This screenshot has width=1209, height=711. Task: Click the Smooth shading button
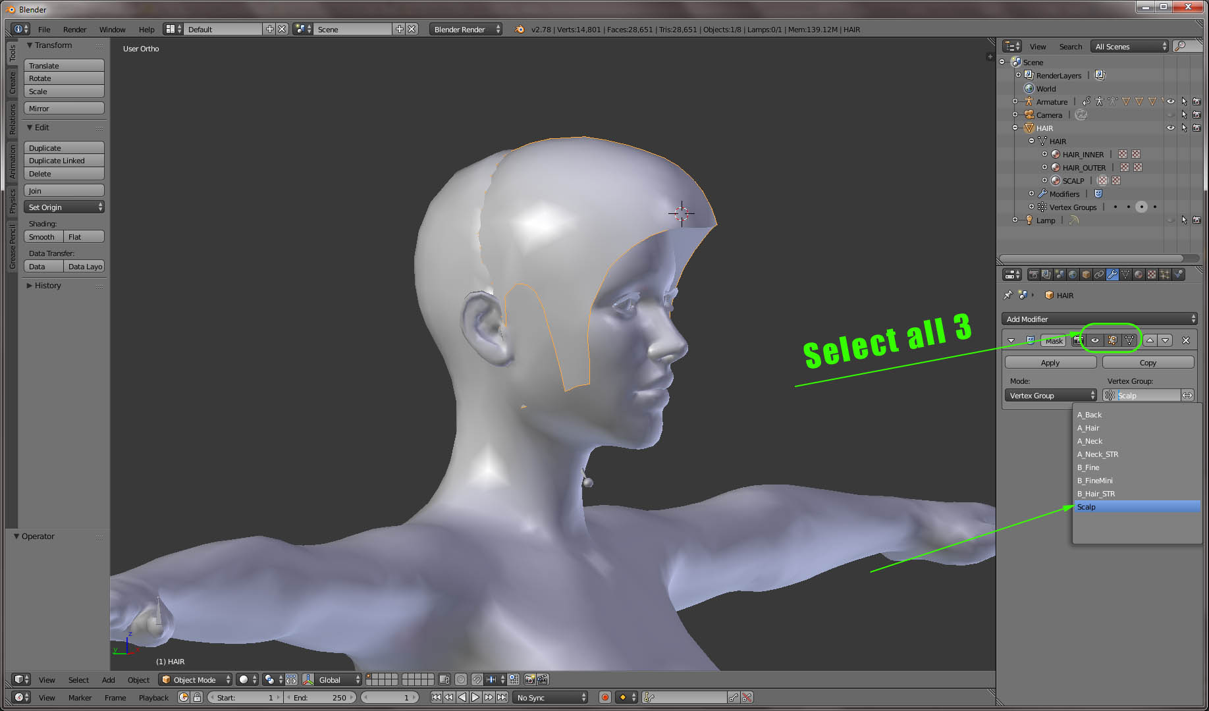point(43,236)
